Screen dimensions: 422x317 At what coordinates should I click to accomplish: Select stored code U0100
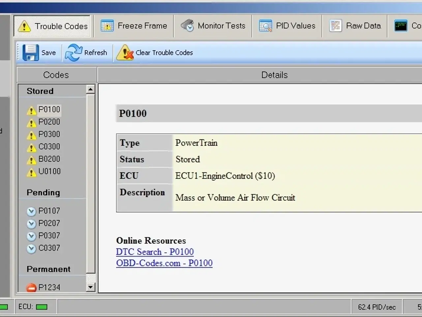coord(49,171)
